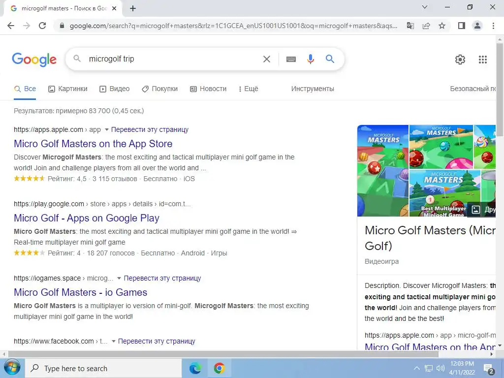Translate the iogames.space result page
Screen dimensions: 504x378
click(162, 278)
